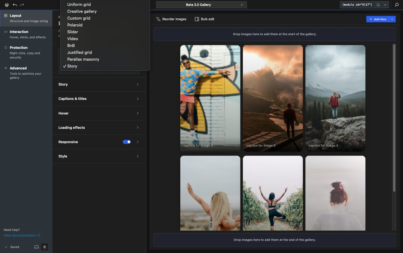Viewport: 403px width, 253px height.
Task: Toggle the Responsive switch
Action: coord(127,142)
